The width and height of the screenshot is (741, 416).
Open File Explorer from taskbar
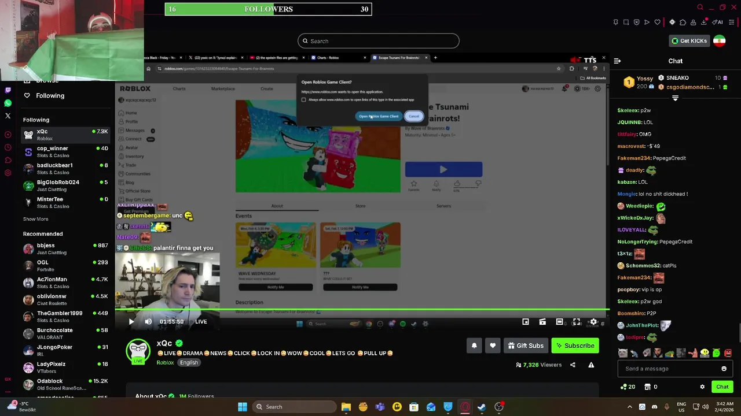click(x=346, y=407)
